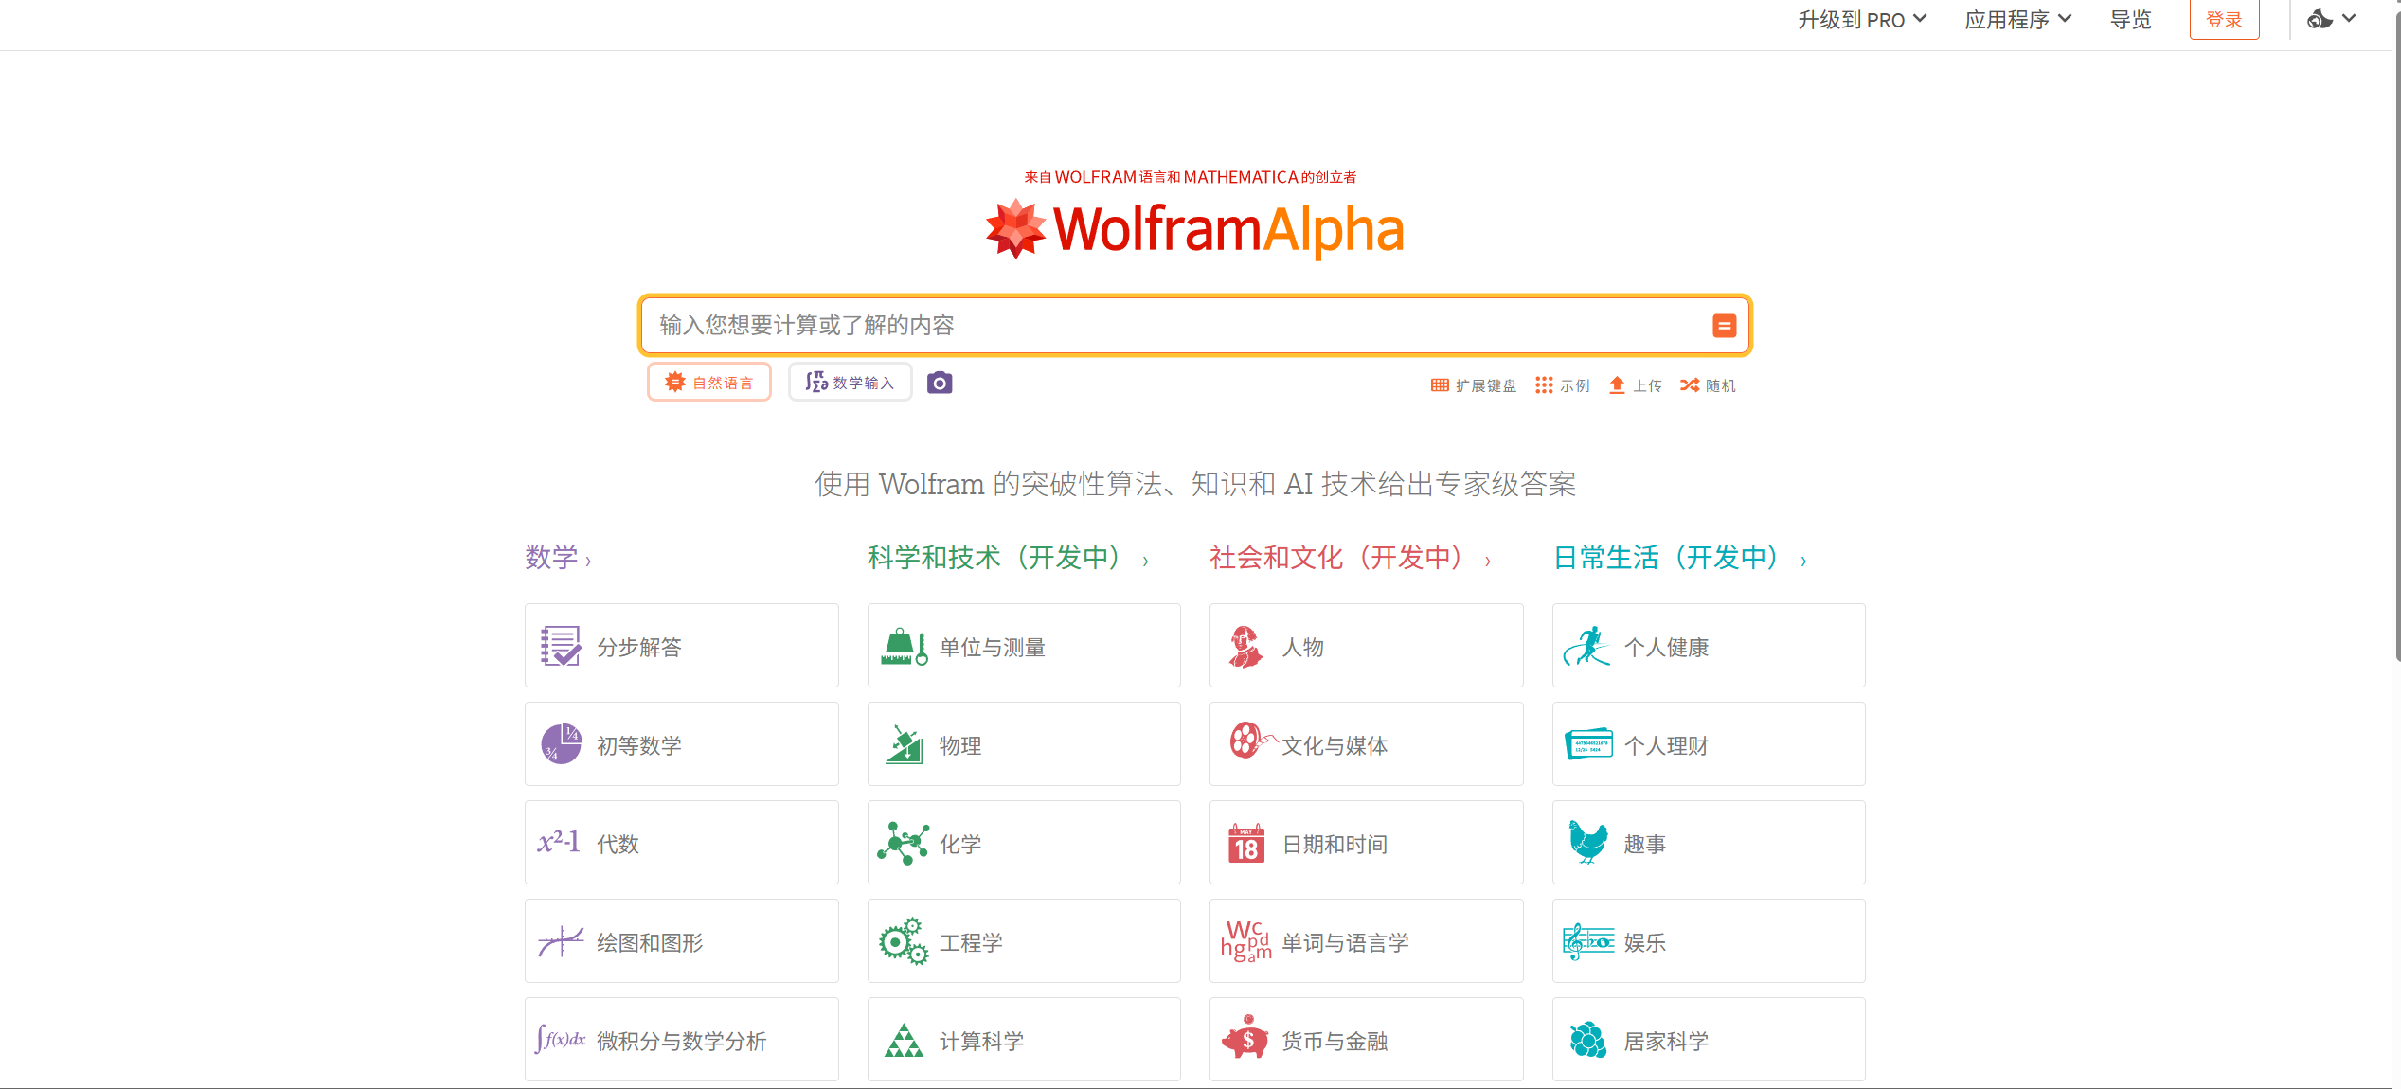
Task: Switch to 数学输入 math input mode
Action: [x=851, y=383]
